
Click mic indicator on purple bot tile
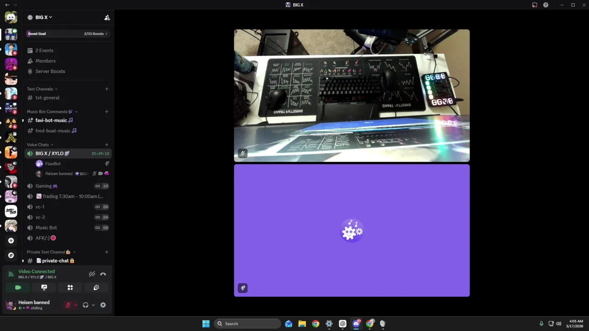tap(243, 288)
